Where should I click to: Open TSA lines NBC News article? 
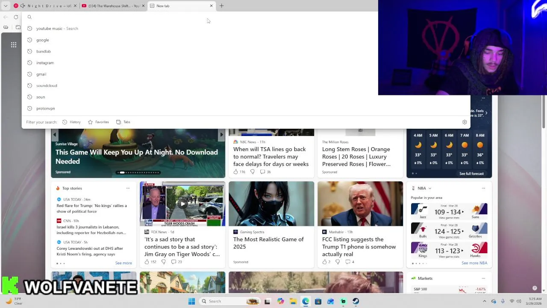tap(271, 157)
